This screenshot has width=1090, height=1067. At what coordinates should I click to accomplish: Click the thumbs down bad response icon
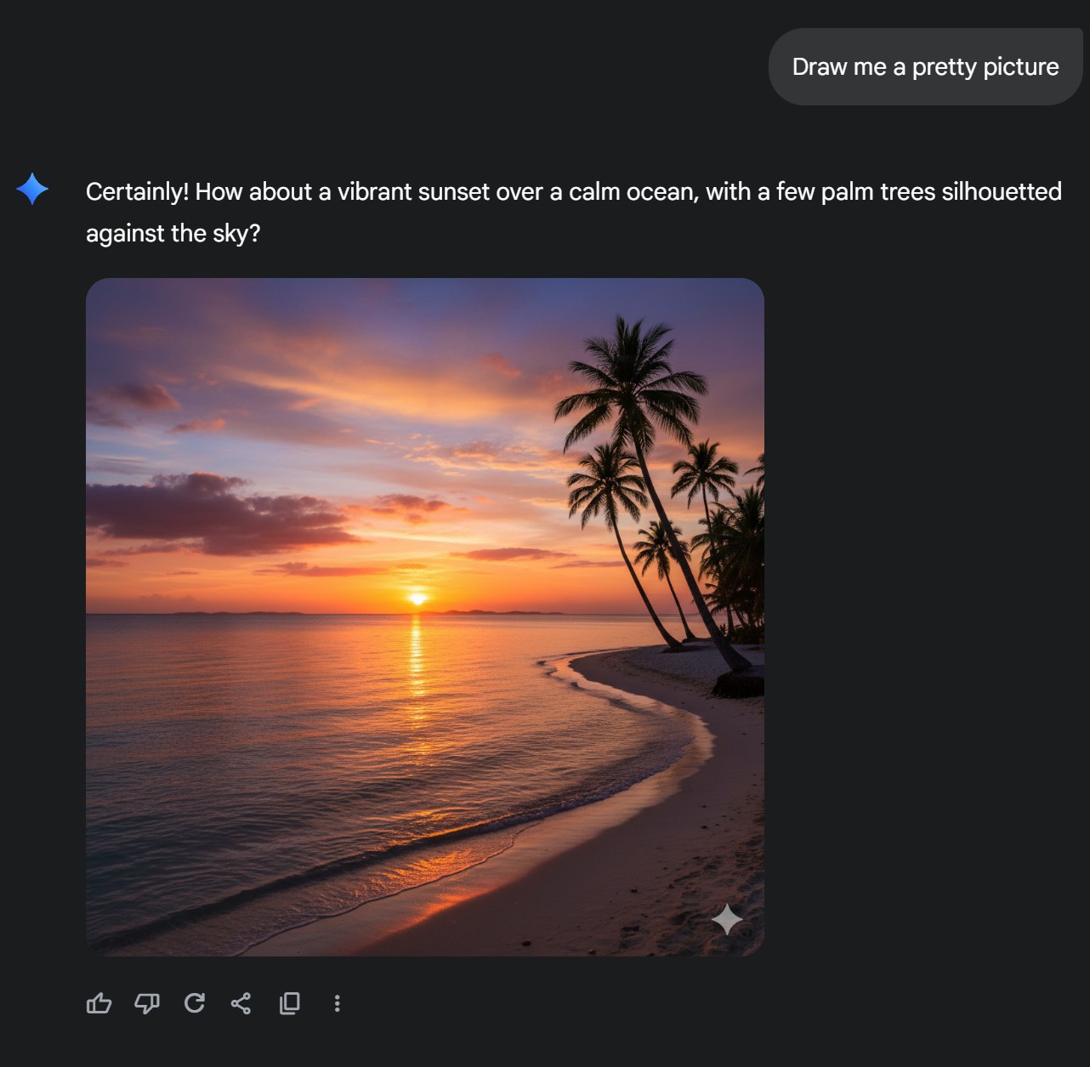tap(147, 1003)
